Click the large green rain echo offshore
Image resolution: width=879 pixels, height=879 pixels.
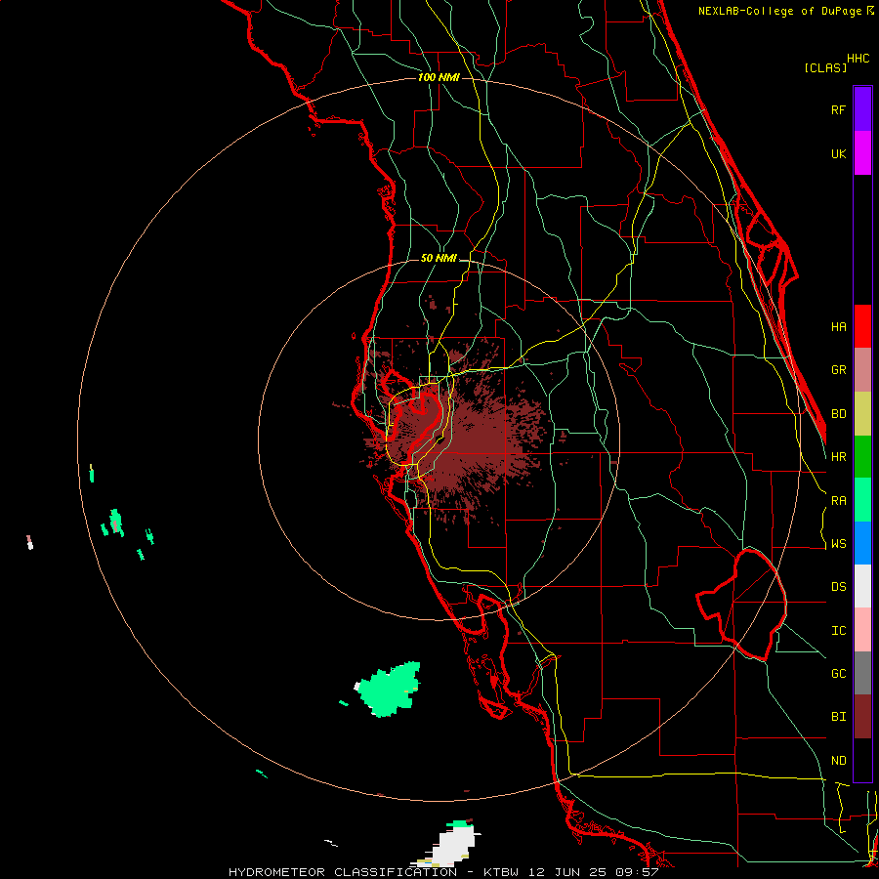[x=389, y=690]
